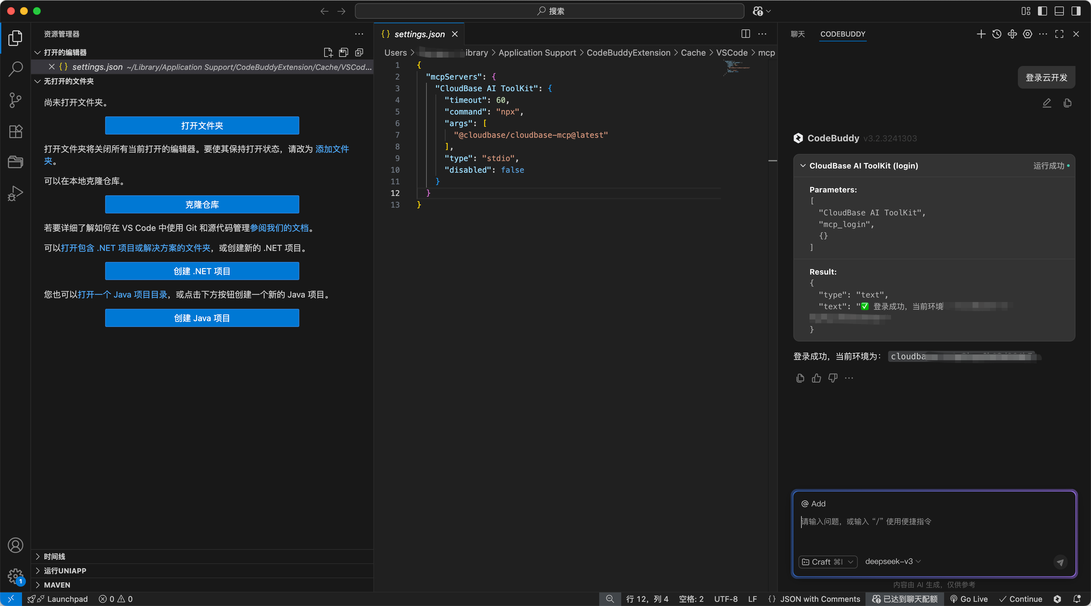Open Source Control view
Viewport: 1091px width, 606px height.
tap(15, 100)
